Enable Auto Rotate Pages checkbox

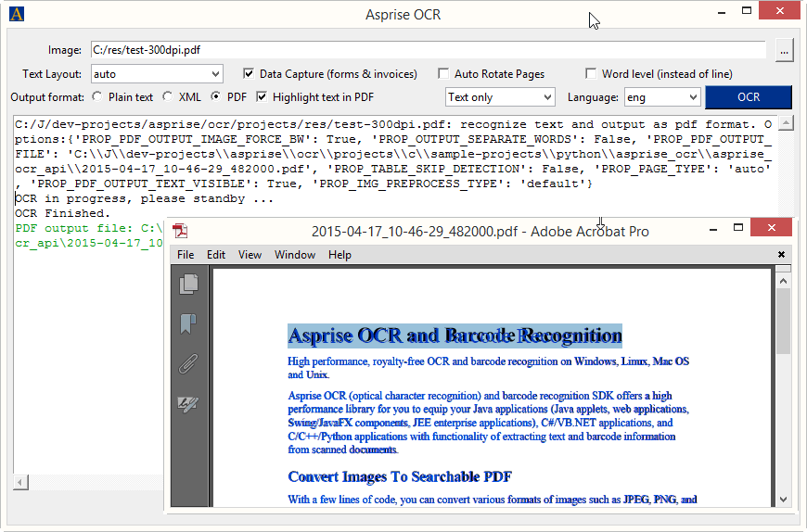(443, 73)
